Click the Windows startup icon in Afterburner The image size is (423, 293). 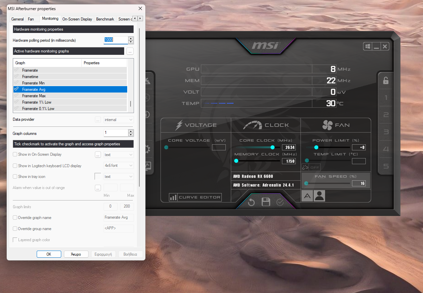pos(368,46)
